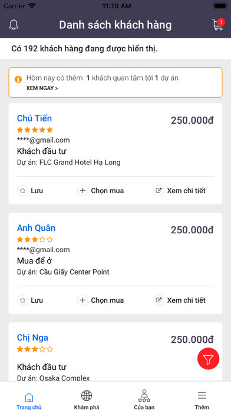Click orange info icon in notice banner
Viewport: 231px width, 410px height.
(x=18, y=79)
